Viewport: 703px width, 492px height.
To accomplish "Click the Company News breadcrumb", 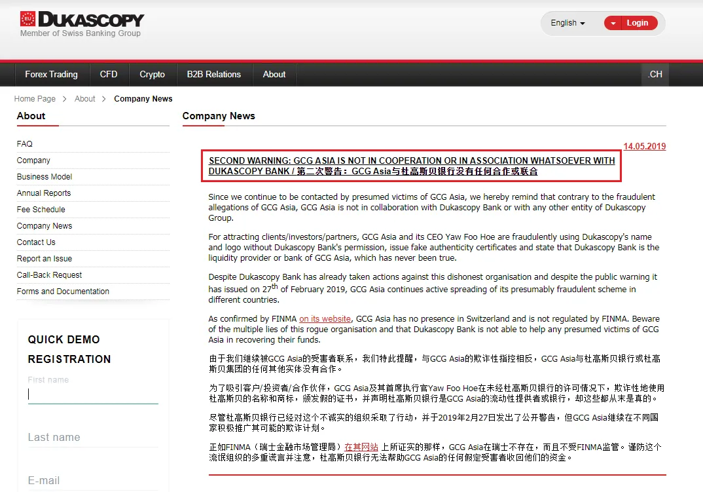I will pos(143,99).
